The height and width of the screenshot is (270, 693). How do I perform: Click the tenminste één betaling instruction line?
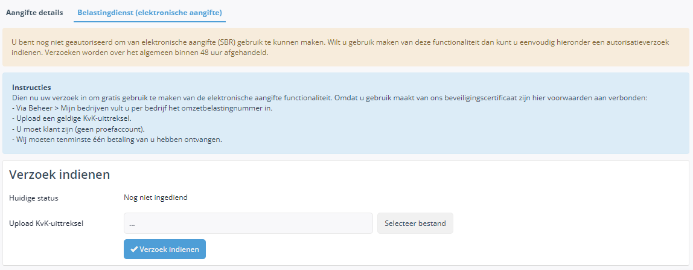click(x=117, y=140)
